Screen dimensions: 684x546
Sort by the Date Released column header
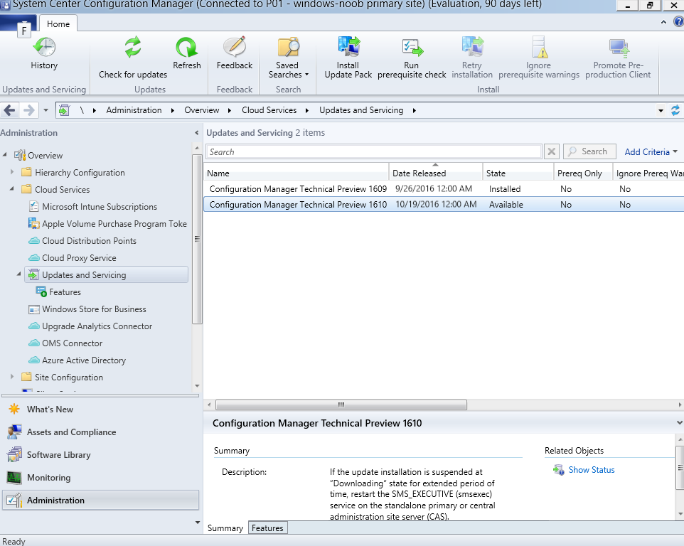[x=436, y=173]
